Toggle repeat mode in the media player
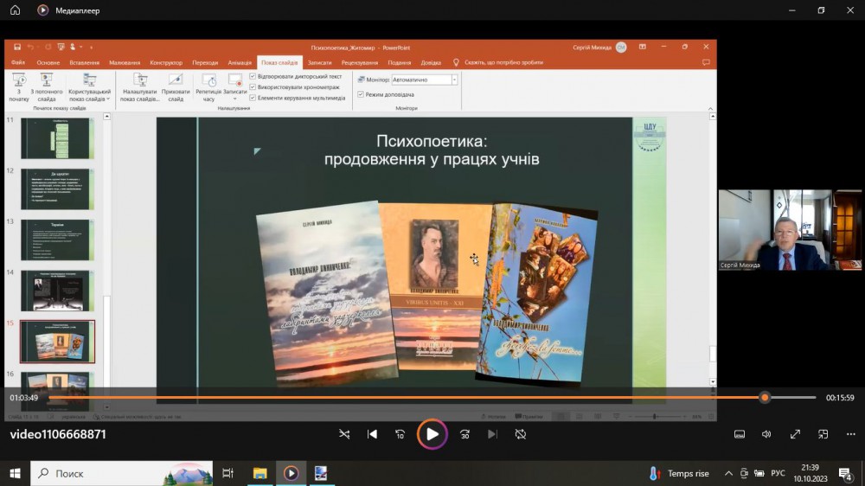The image size is (865, 486). (x=520, y=434)
